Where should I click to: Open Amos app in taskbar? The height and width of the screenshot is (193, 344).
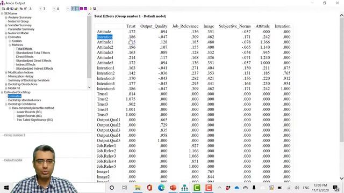point(184,188)
